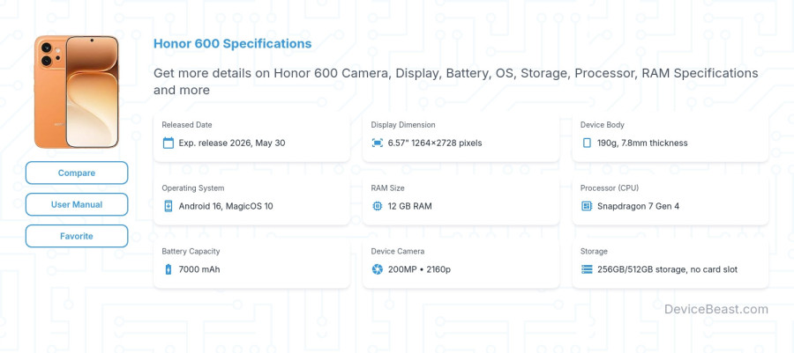The height and width of the screenshot is (353, 794).
Task: Click text '190g, 7.8mm thickness'
Action: pos(642,143)
